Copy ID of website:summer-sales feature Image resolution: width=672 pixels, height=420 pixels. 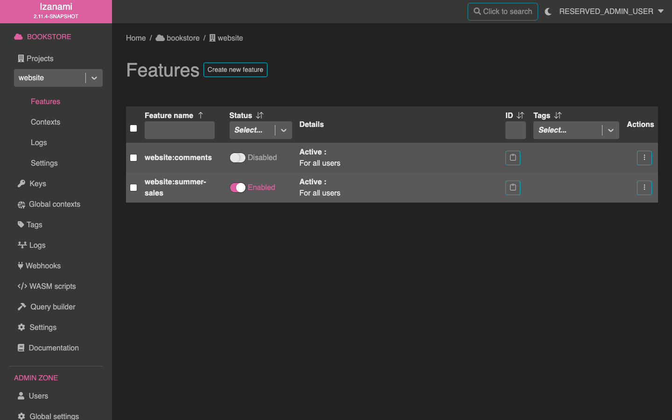[x=512, y=188]
